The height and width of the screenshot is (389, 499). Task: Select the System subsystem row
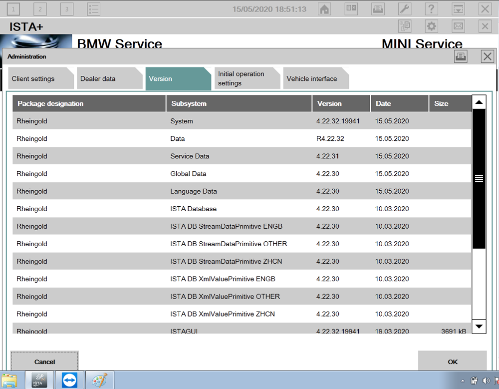pyautogui.click(x=242, y=121)
